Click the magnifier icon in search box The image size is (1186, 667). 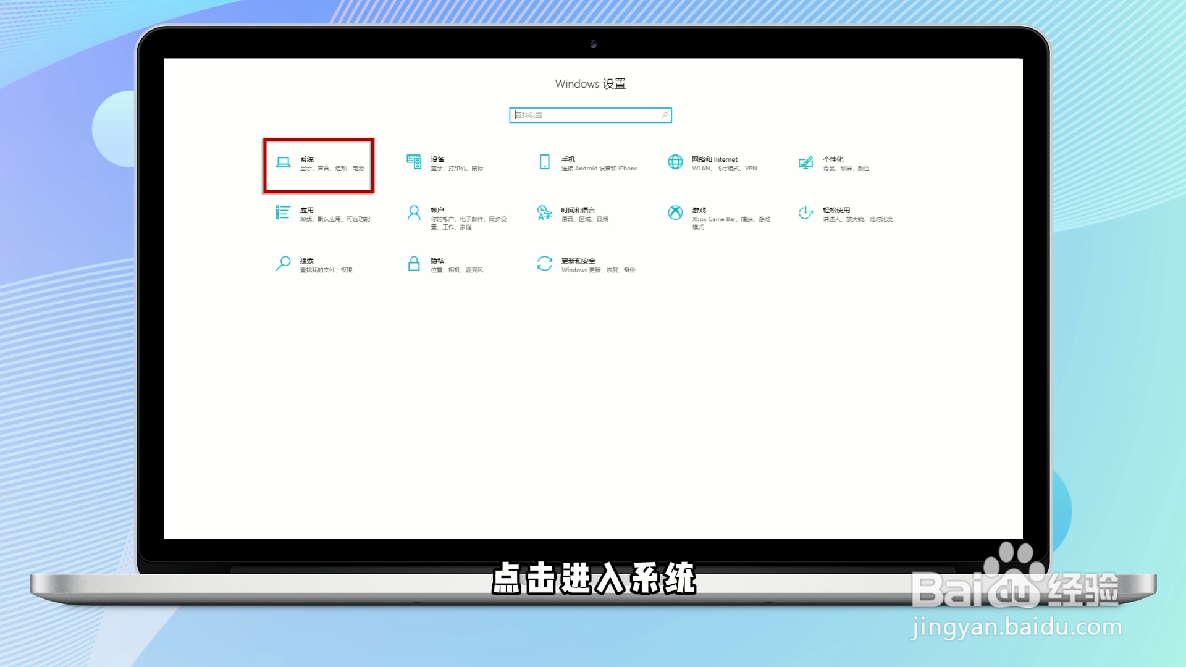click(665, 115)
